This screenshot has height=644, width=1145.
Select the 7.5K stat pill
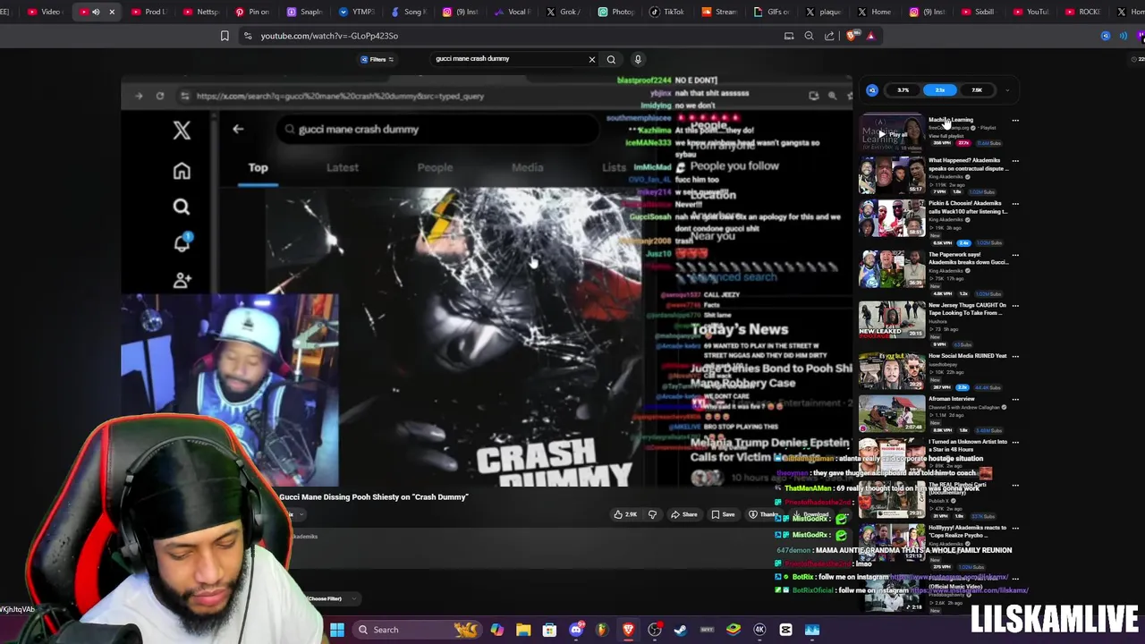pyautogui.click(x=977, y=89)
